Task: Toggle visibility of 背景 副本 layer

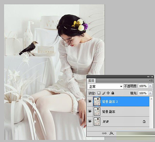Action: click(90, 111)
